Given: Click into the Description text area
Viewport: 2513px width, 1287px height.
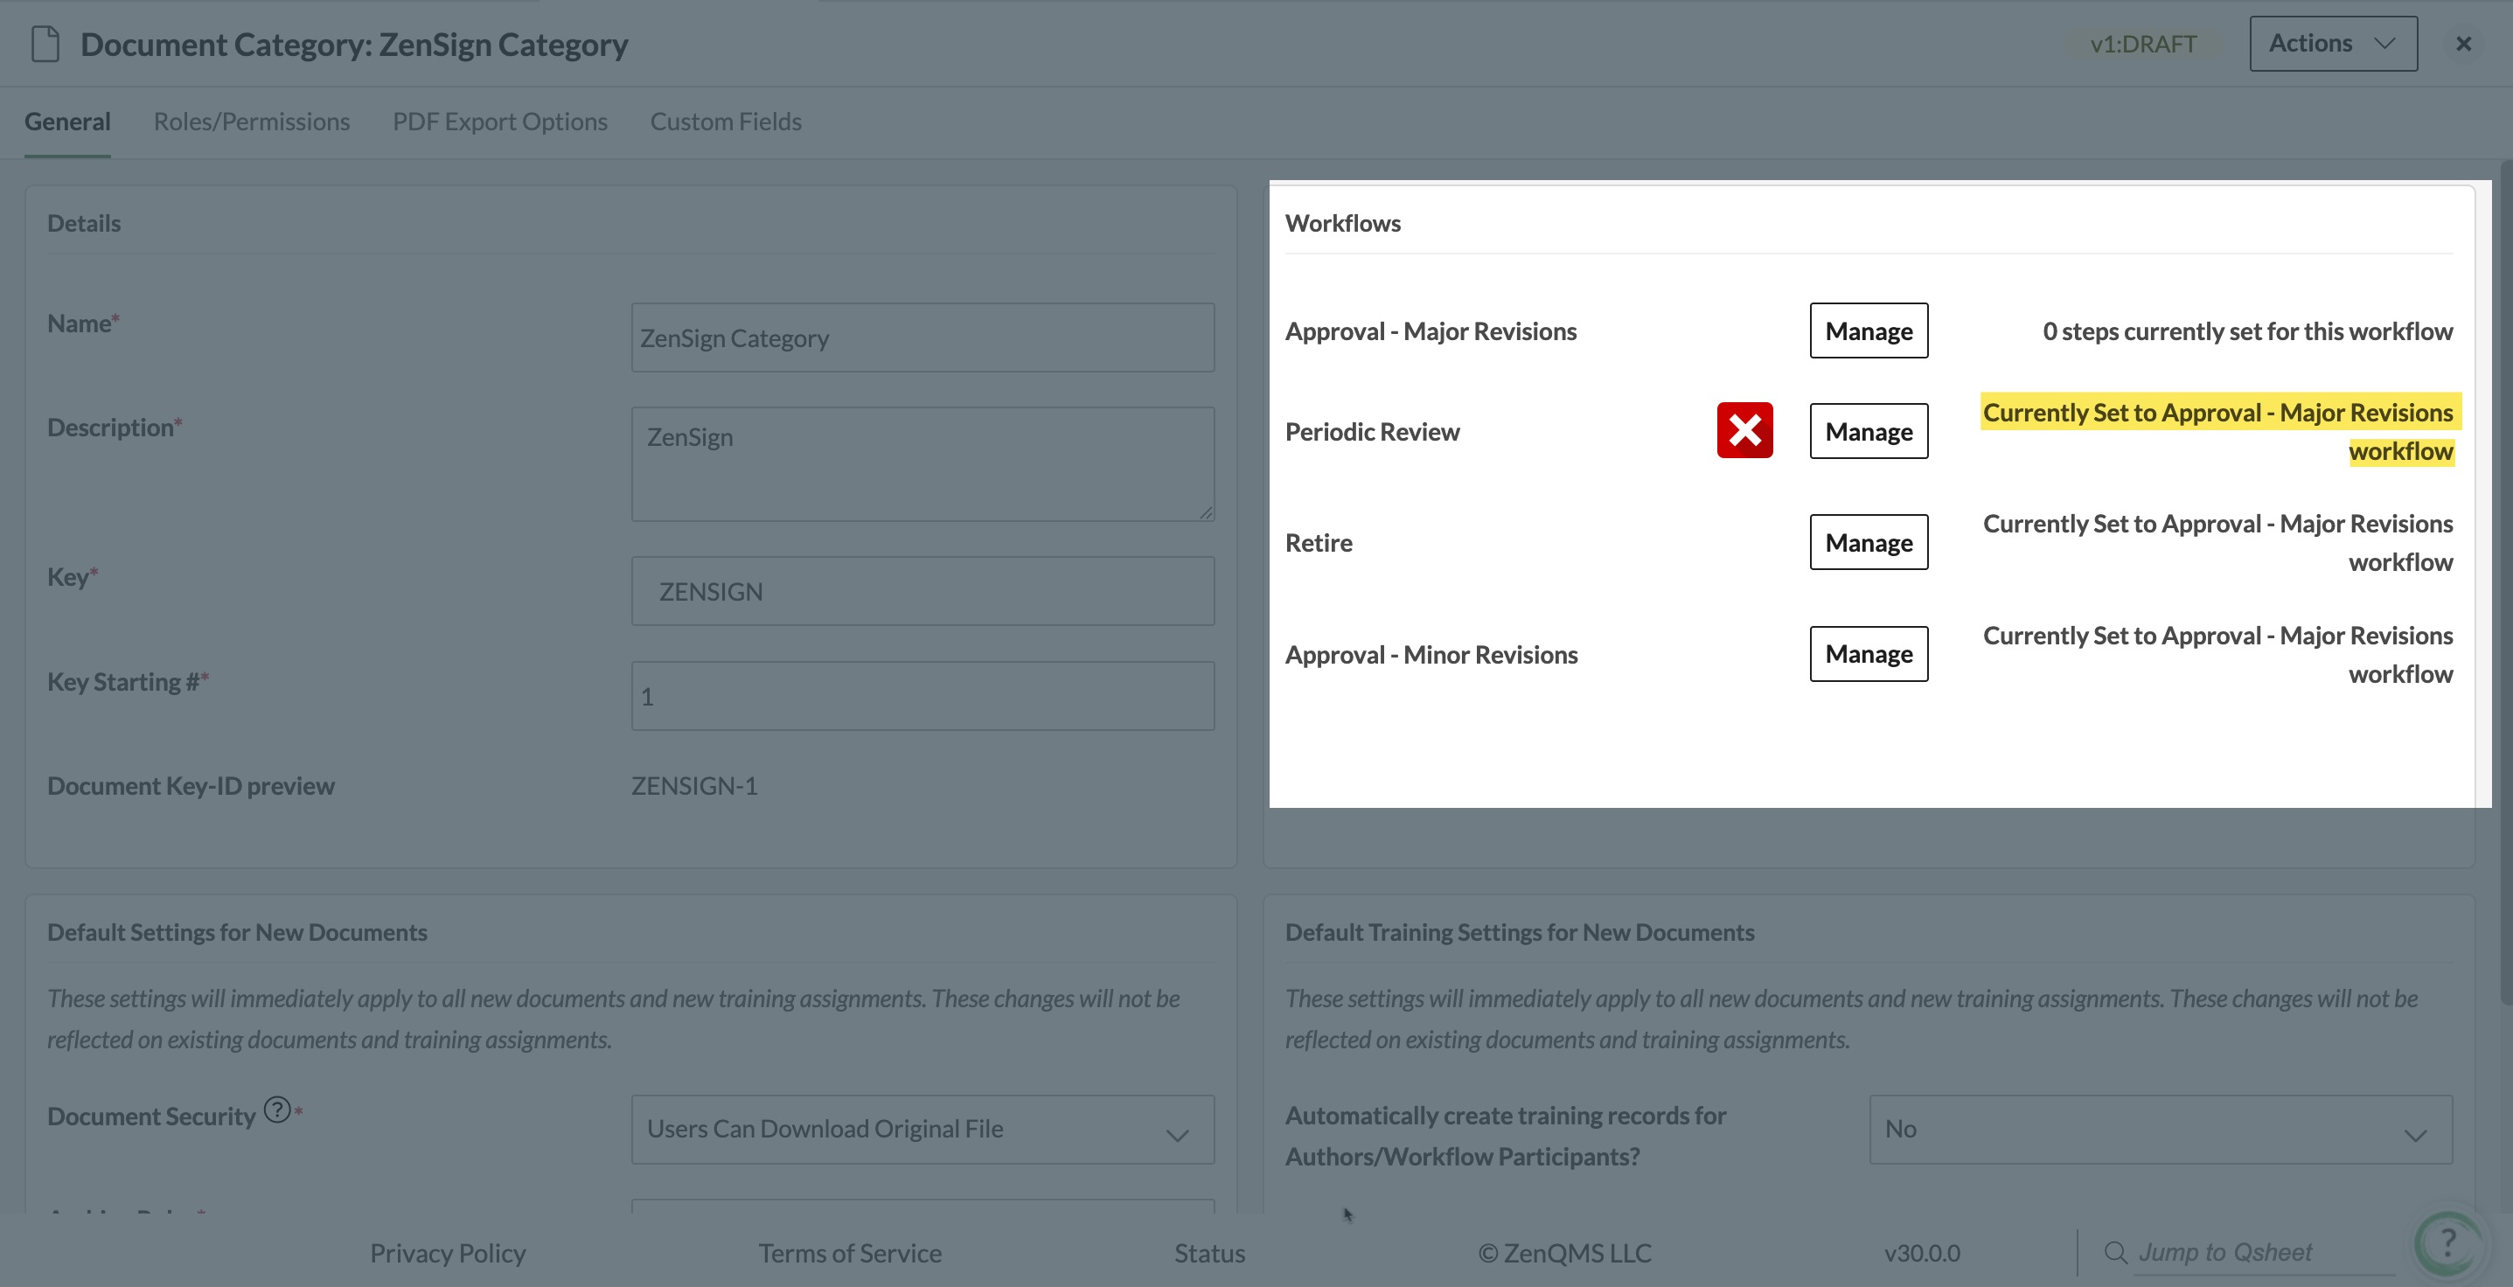Looking at the screenshot, I should [x=922, y=464].
